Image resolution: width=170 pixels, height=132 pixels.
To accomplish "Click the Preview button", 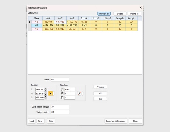I will point(100,87).
